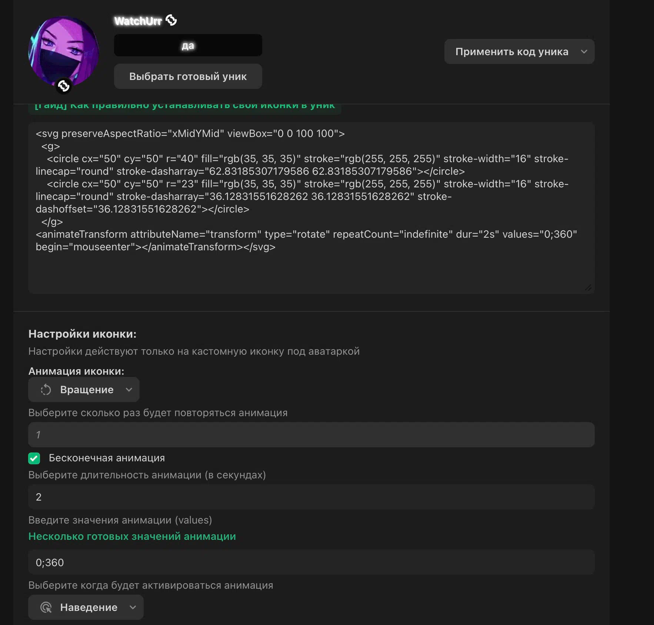Open the Вращение animation dropdown
The height and width of the screenshot is (625, 654).
point(84,390)
